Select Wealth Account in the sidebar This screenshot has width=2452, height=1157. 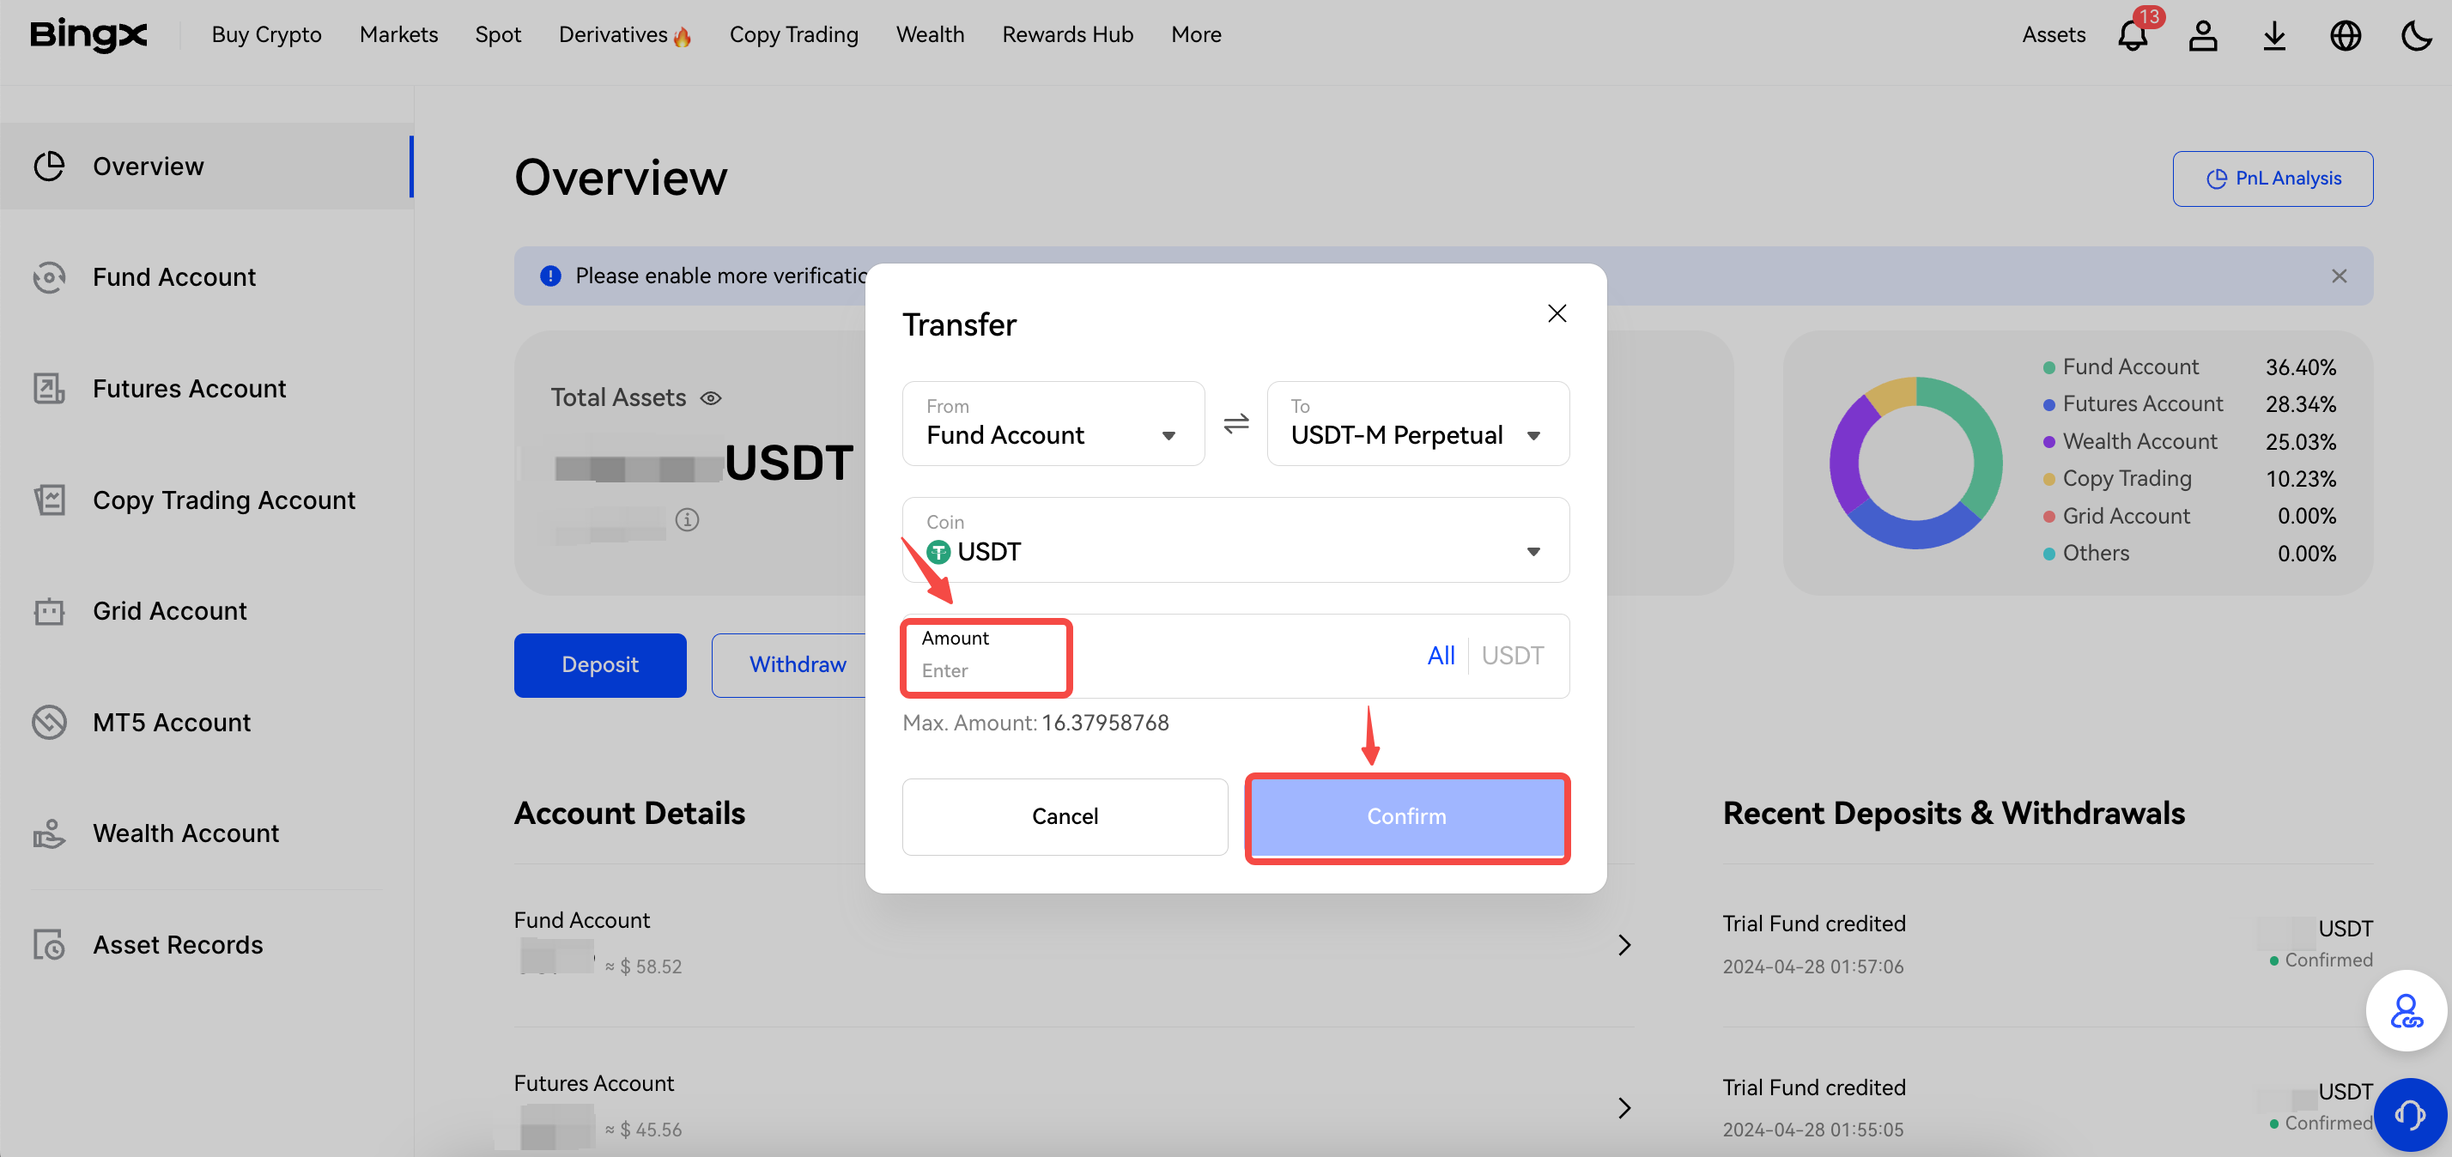coord(207,833)
